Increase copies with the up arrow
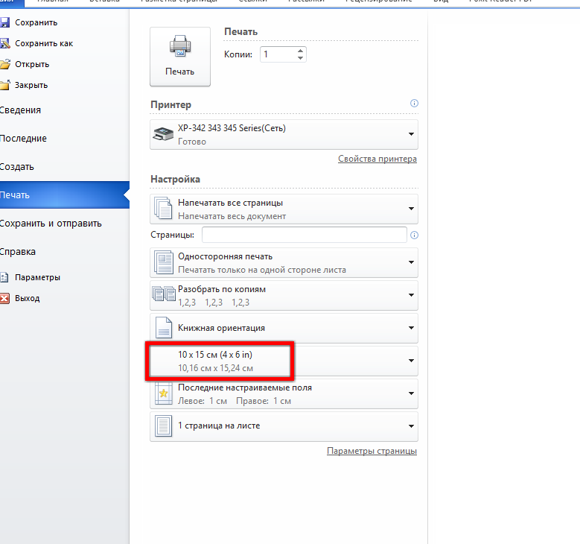The height and width of the screenshot is (544, 580). click(300, 51)
